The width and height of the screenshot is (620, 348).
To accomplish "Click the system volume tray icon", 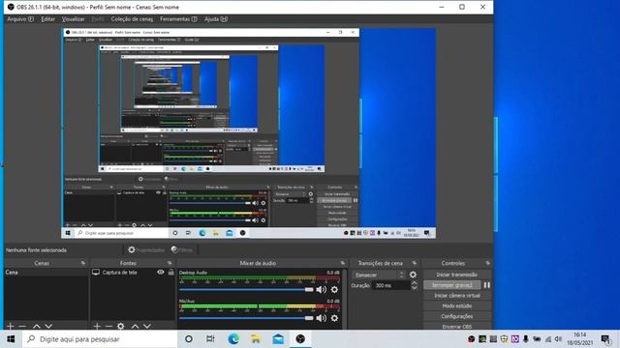I will 558,339.
